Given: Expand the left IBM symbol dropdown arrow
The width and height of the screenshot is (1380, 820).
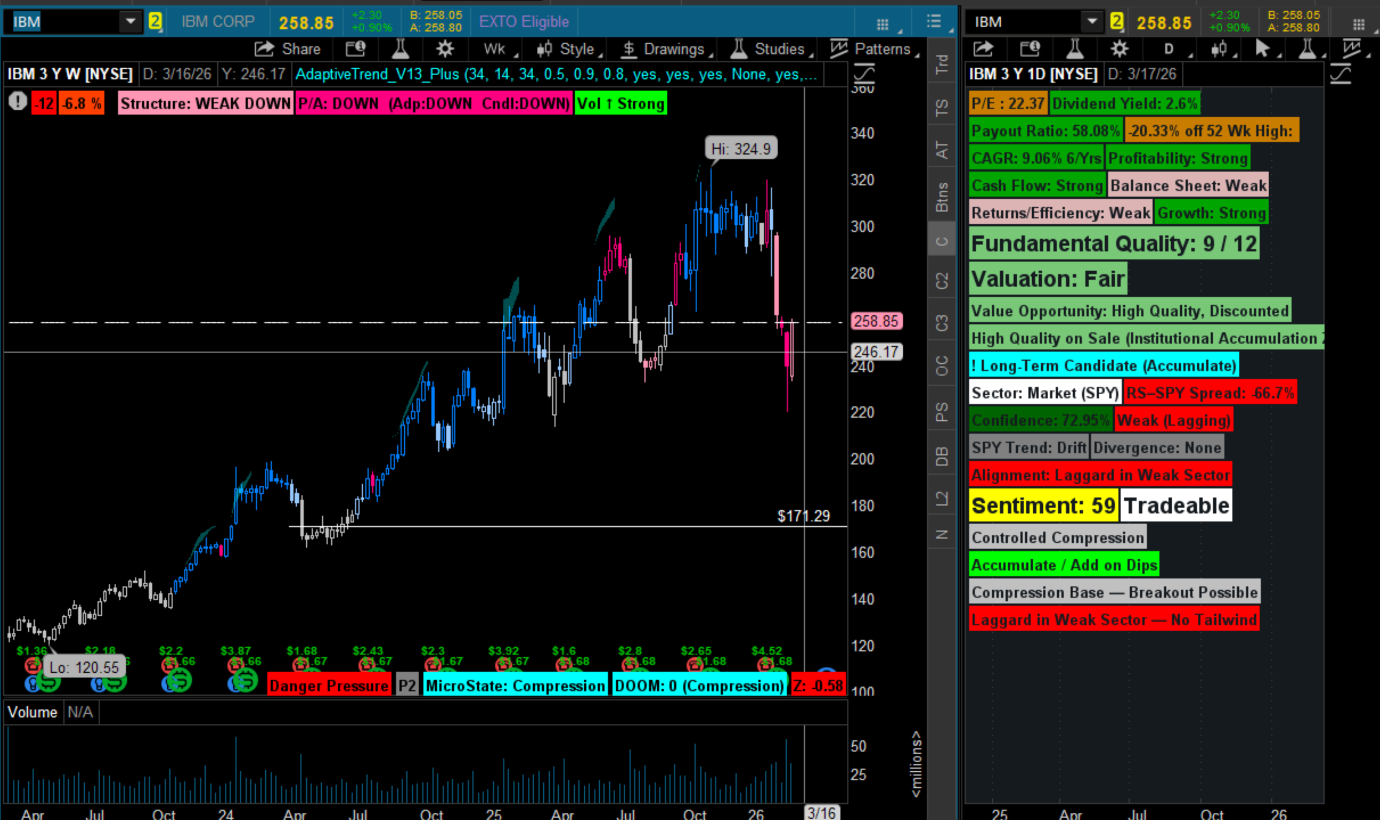Looking at the screenshot, I should coord(130,21).
